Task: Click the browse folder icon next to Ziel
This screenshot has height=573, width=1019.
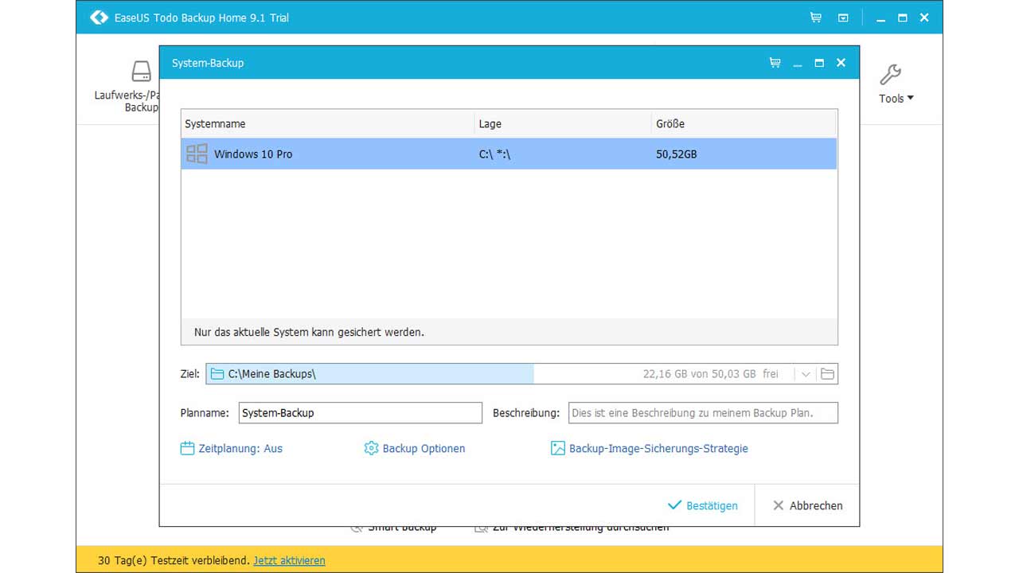Action: pyautogui.click(x=827, y=374)
